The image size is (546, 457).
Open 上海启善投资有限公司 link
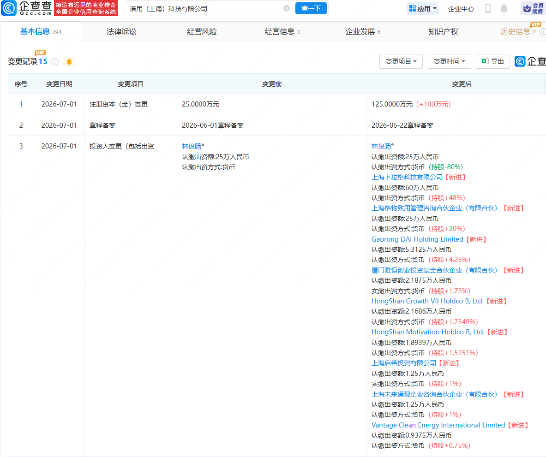coord(403,363)
